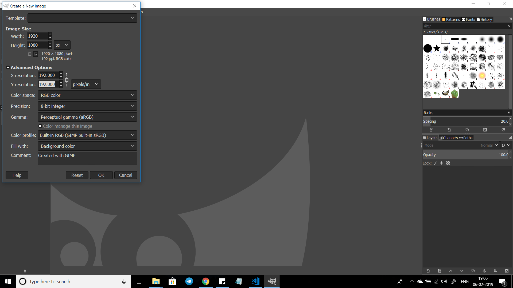This screenshot has width=513, height=288.
Task: Click the duplicate brush icon
Action: pyautogui.click(x=467, y=130)
